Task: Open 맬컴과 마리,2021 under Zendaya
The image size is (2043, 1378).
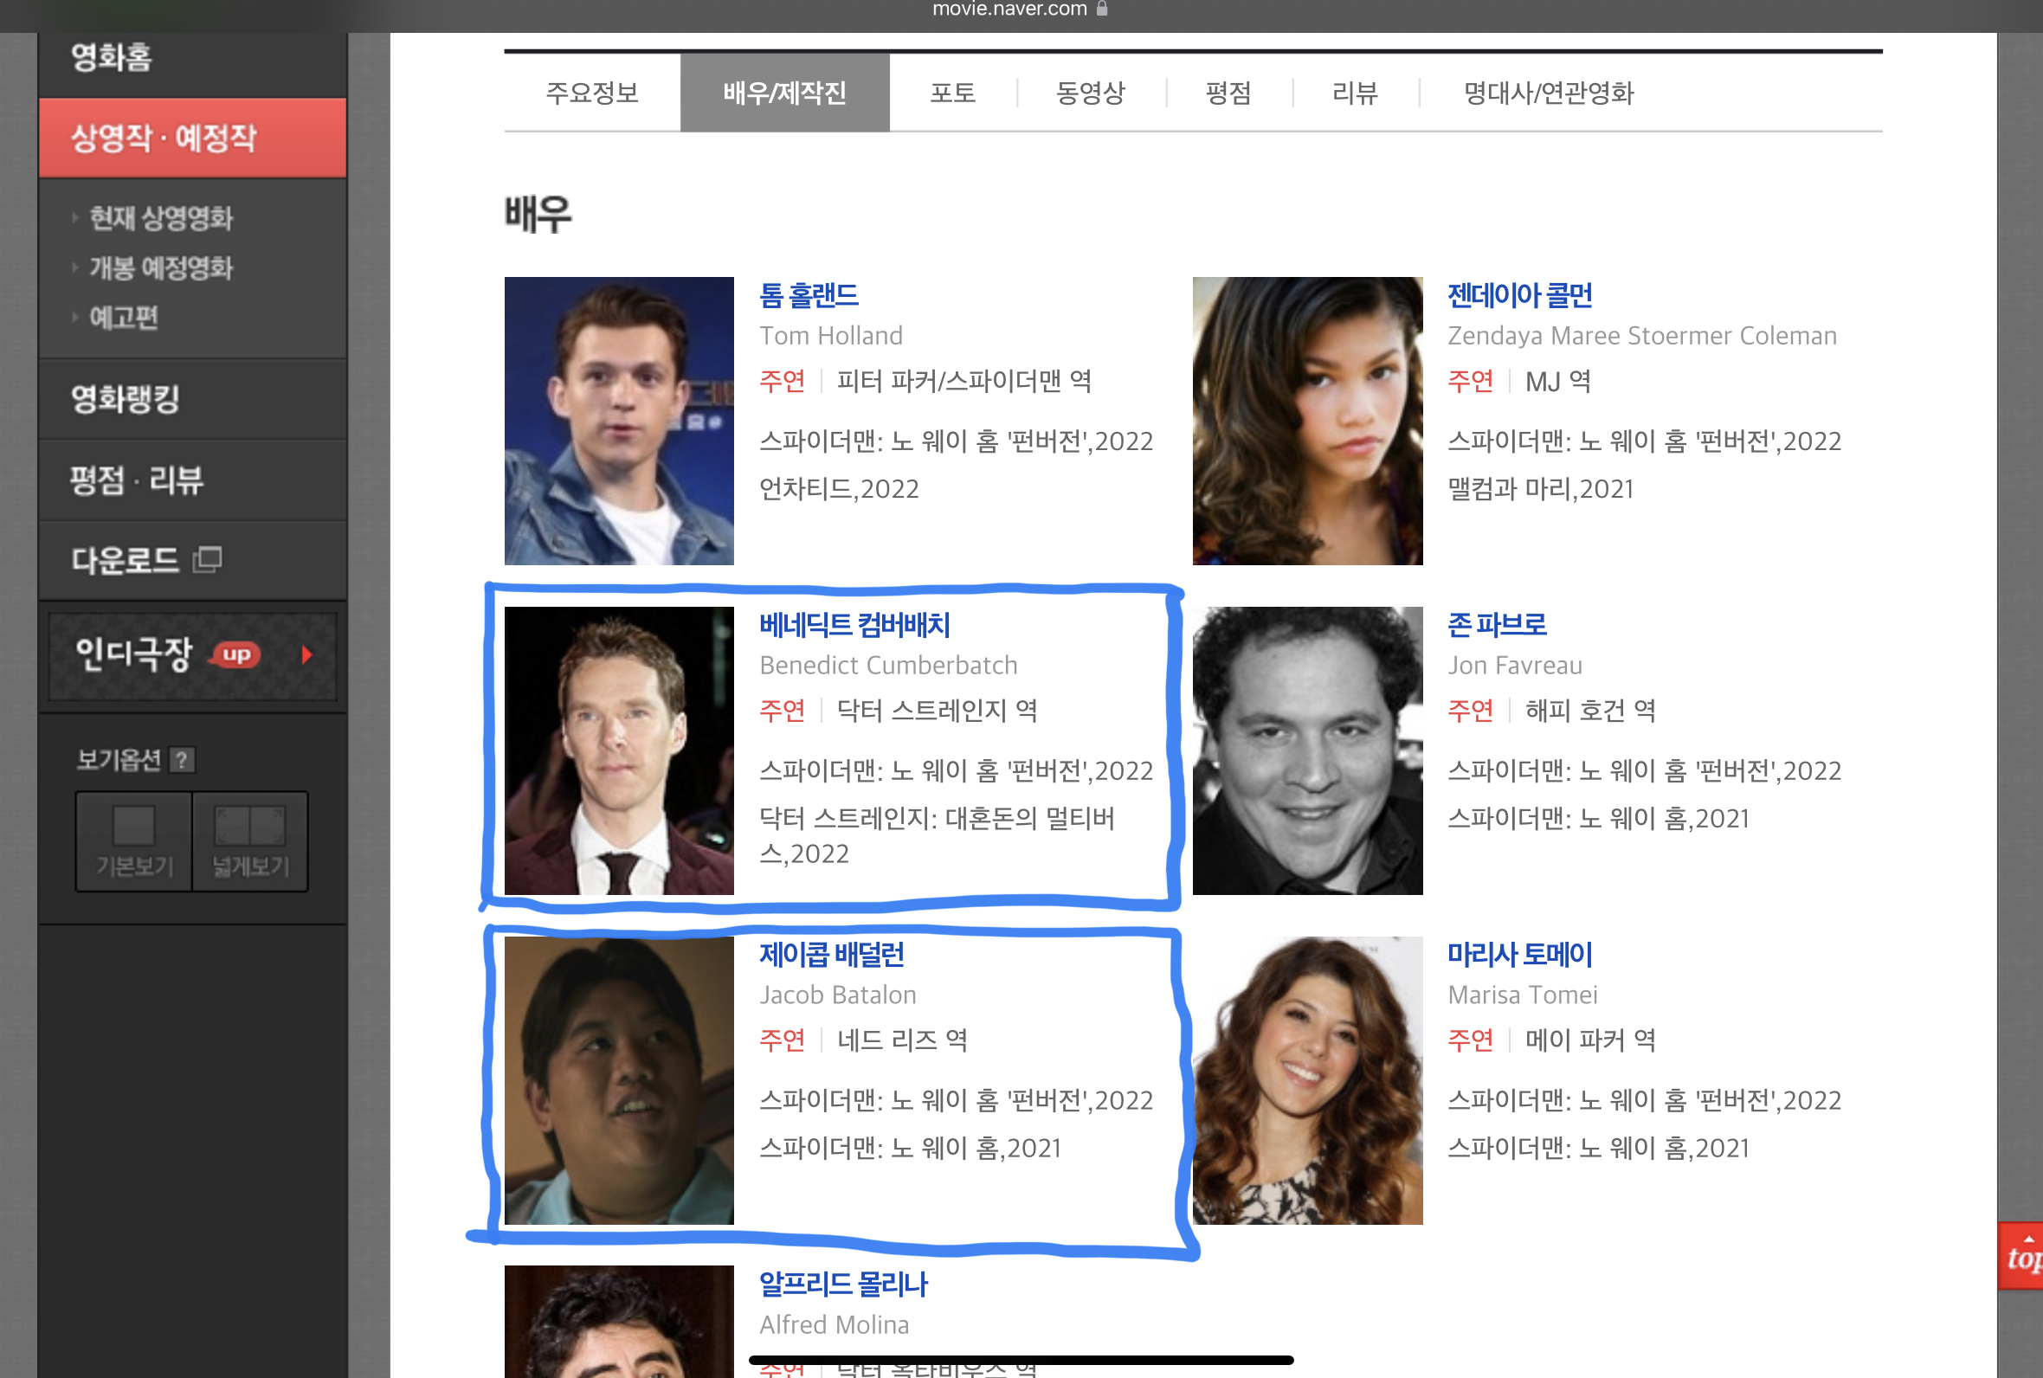Action: (x=1539, y=489)
